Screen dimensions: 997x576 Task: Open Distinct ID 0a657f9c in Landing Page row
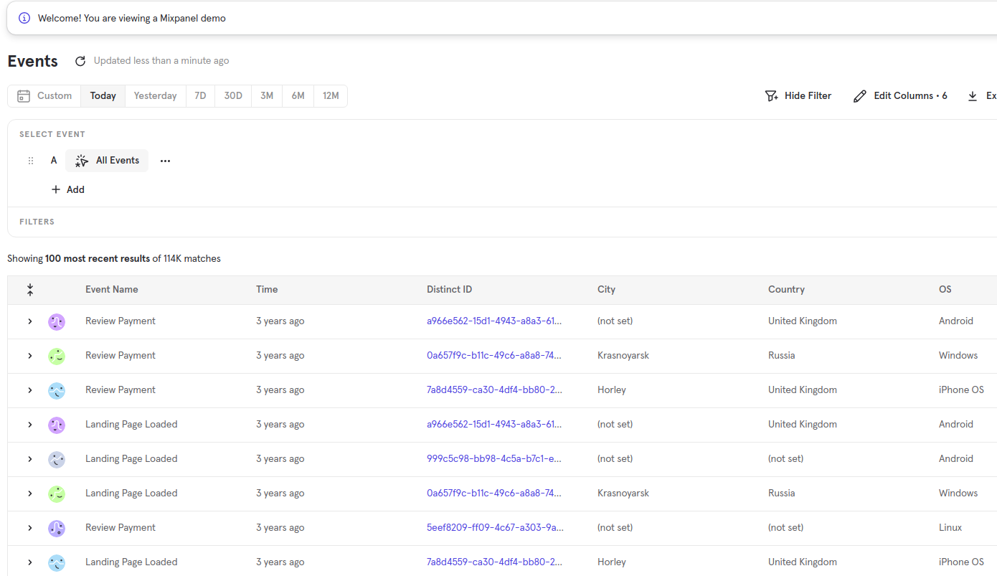tap(494, 494)
